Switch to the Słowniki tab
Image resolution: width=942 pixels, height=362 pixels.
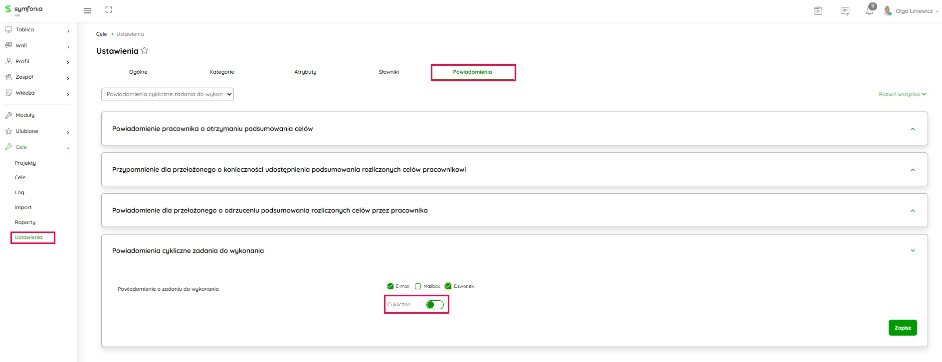tap(388, 72)
